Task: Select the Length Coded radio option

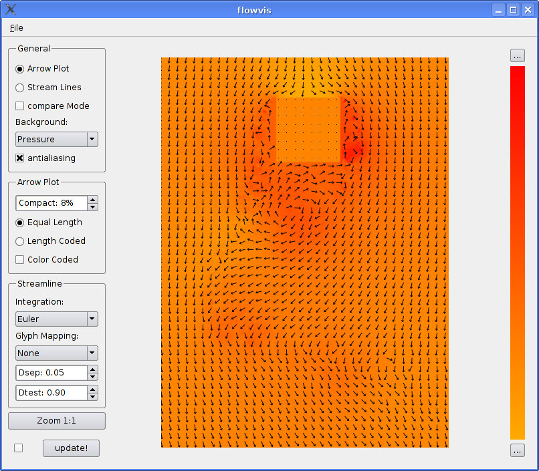Action: coord(20,241)
